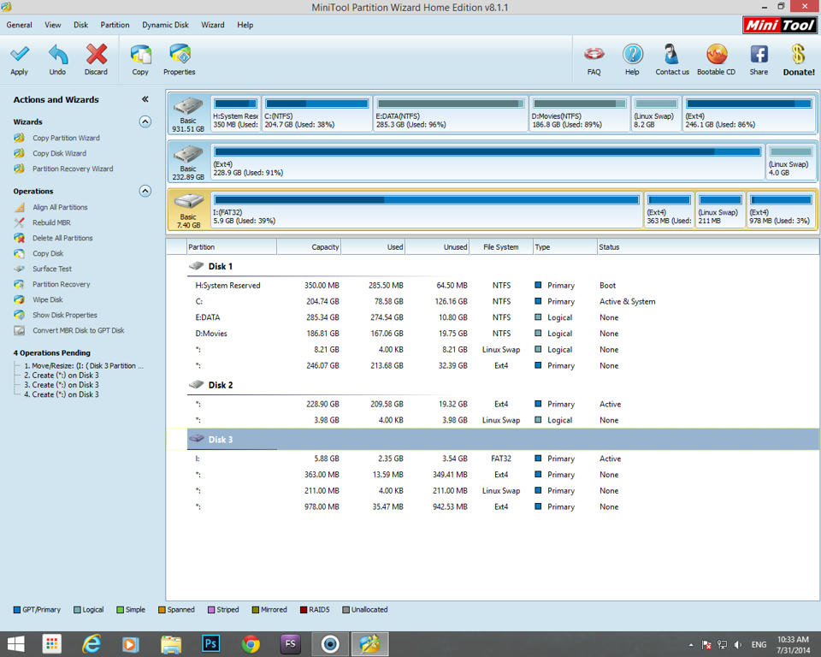Collapse the Operations section
The height and width of the screenshot is (657, 821).
click(145, 191)
